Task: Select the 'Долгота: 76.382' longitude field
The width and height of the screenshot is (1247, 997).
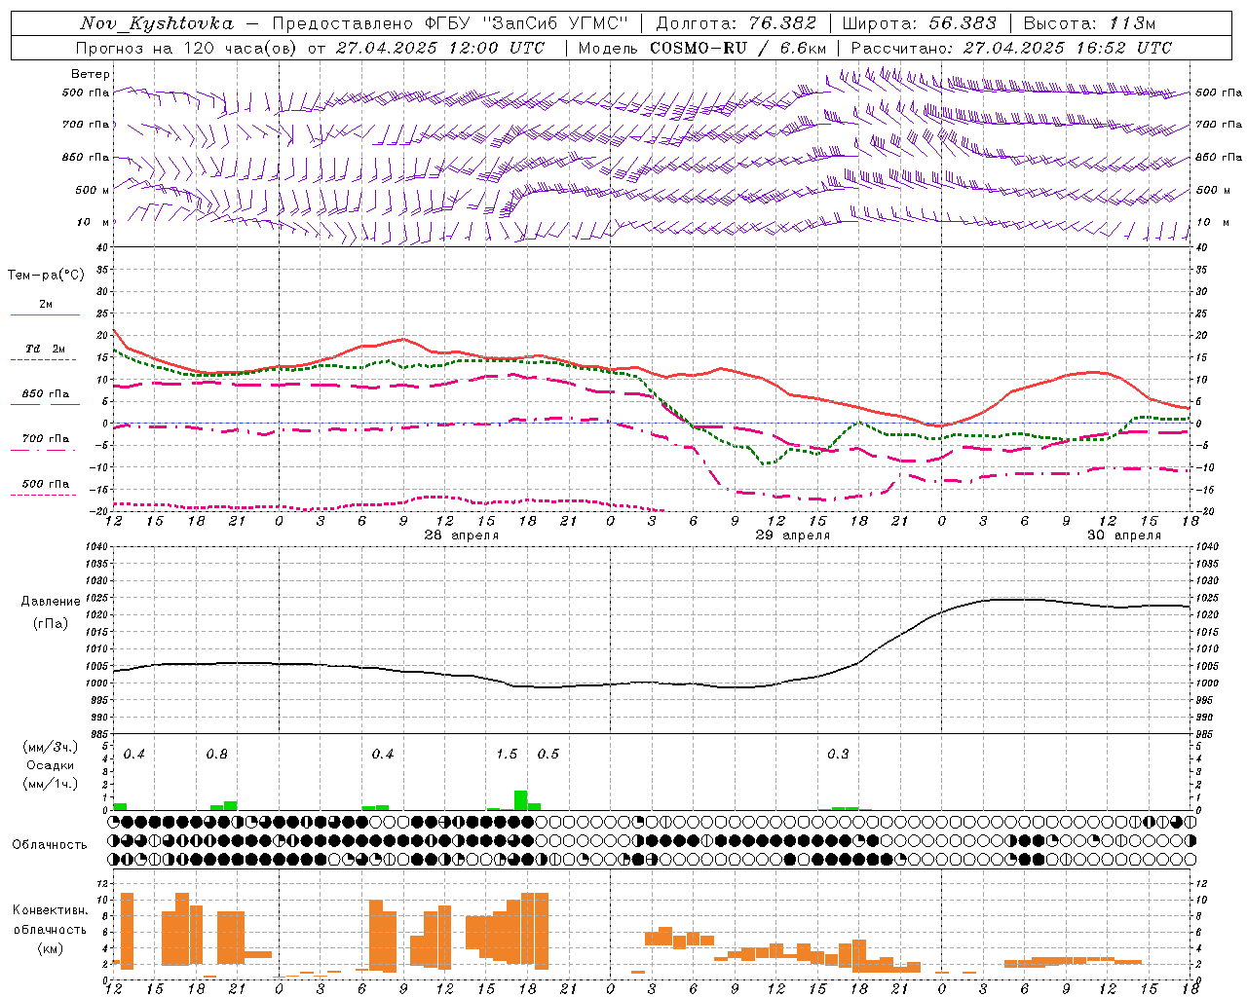Action: [736, 23]
